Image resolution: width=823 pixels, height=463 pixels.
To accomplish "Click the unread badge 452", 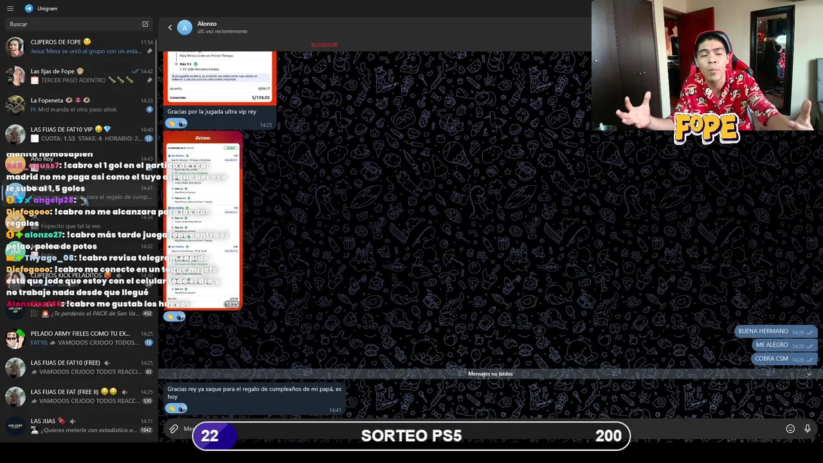I will click(x=147, y=314).
